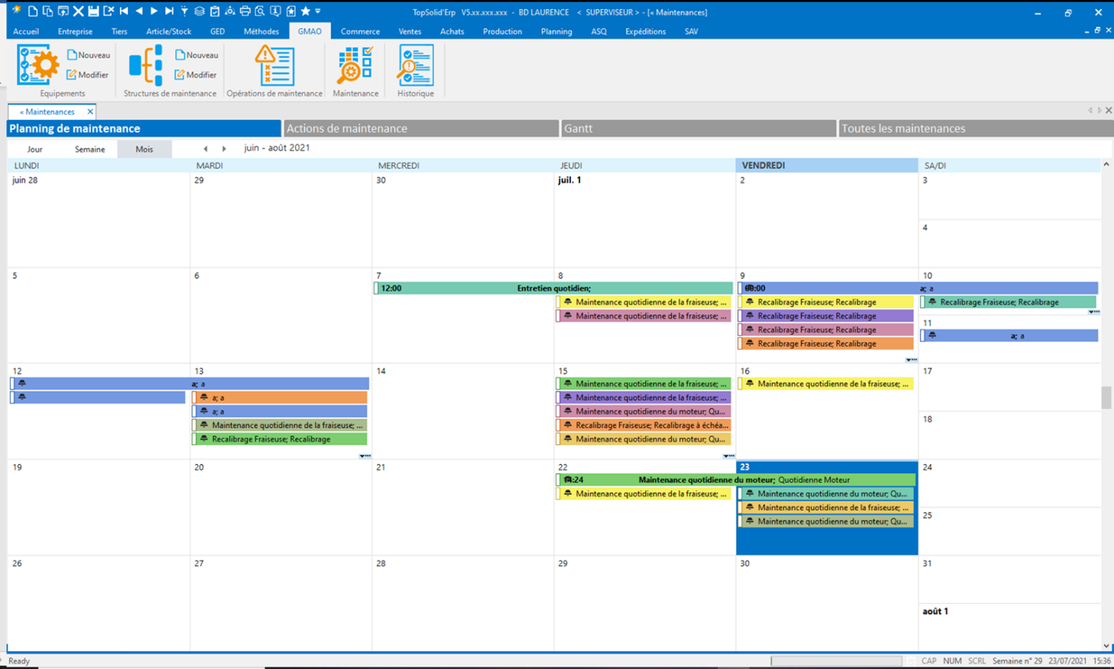Select the Mois view toggle
Viewport: 1114px width, 669px height.
tap(144, 149)
